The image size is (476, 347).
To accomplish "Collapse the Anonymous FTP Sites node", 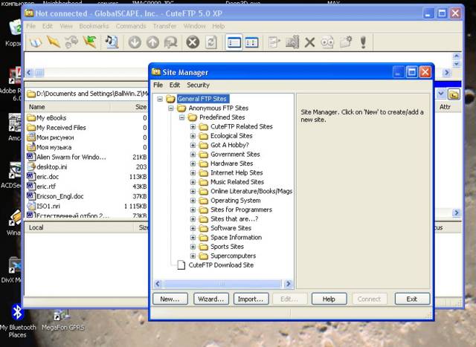I will pos(171,108).
